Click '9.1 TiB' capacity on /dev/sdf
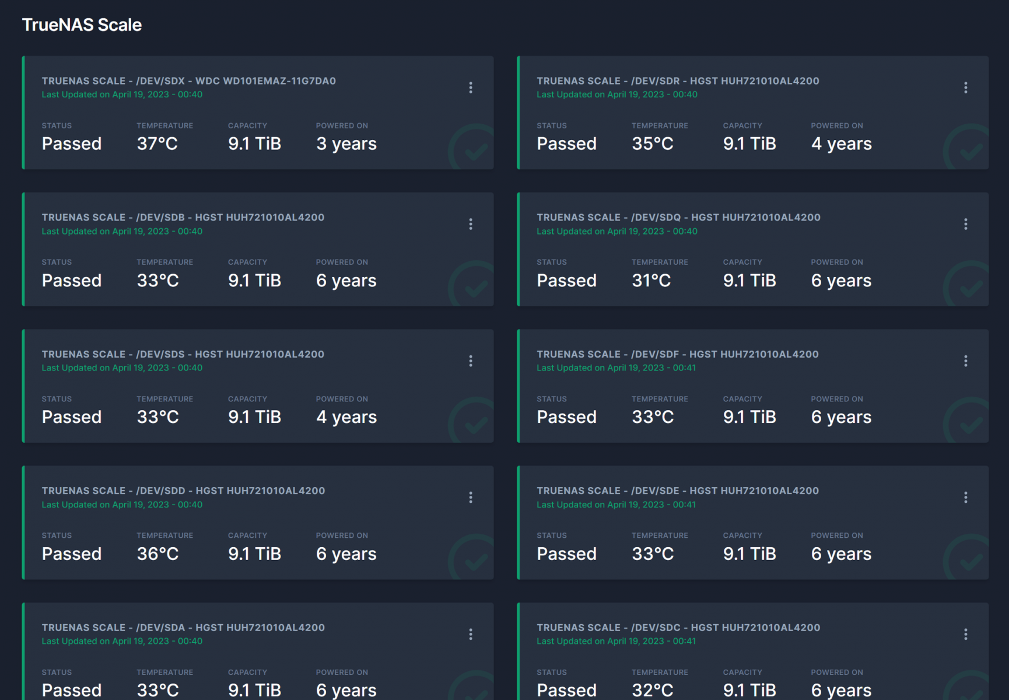1009x700 pixels. coord(749,417)
